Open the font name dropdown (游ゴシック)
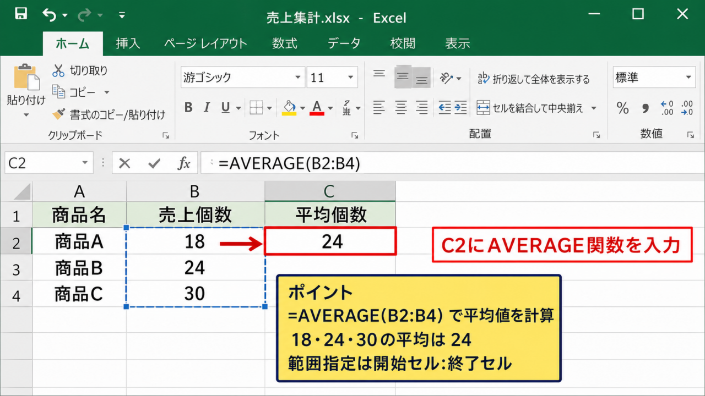Screen dimensions: 705x396 298,78
